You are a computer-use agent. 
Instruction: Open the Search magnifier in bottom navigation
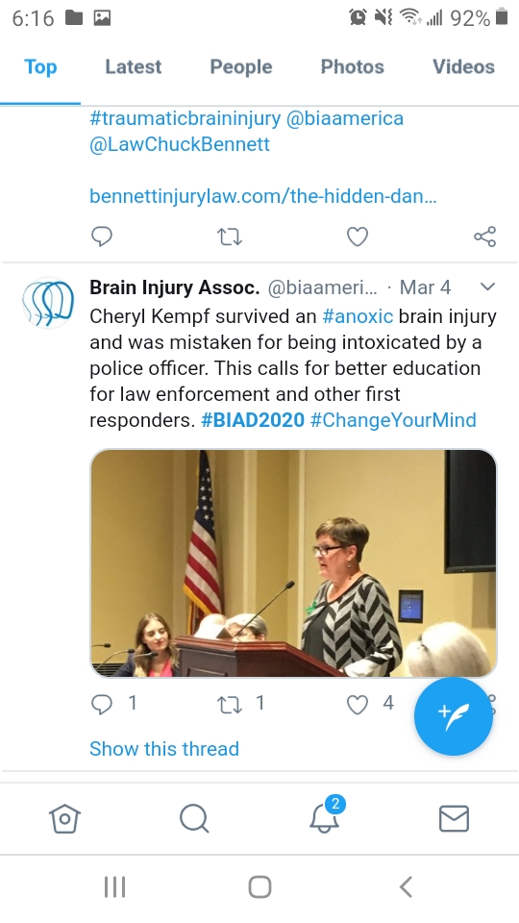click(x=194, y=818)
